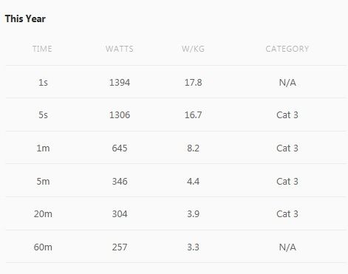Select the 1s time row

click(176, 82)
